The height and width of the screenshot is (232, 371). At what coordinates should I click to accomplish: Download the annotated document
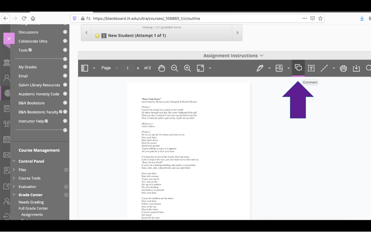[x=356, y=68]
